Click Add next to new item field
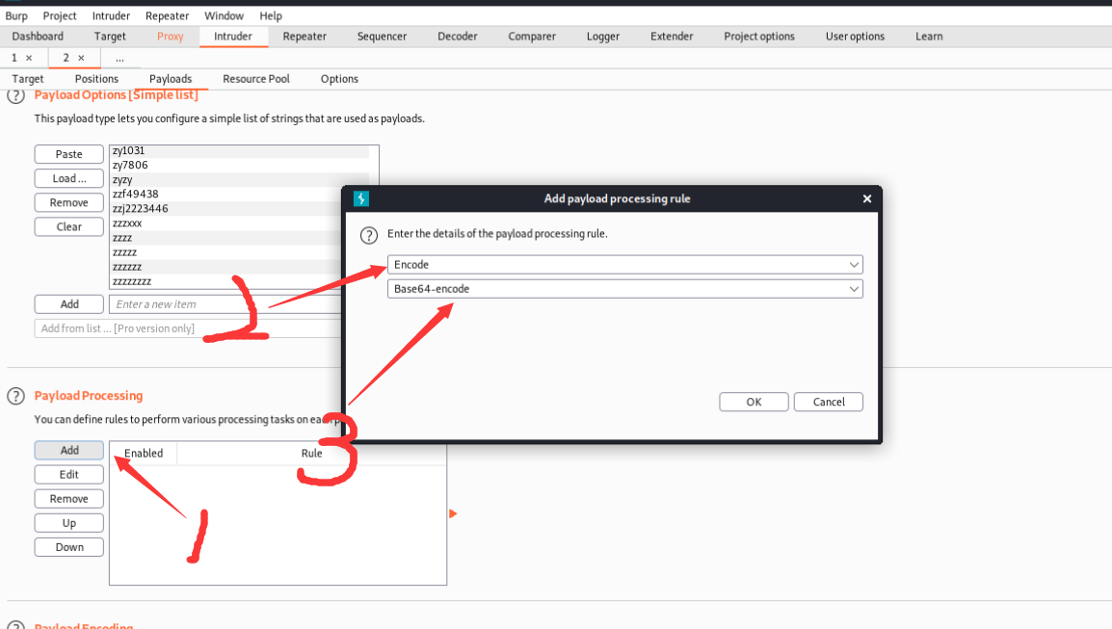Viewport: 1112px width, 629px height. pos(68,304)
